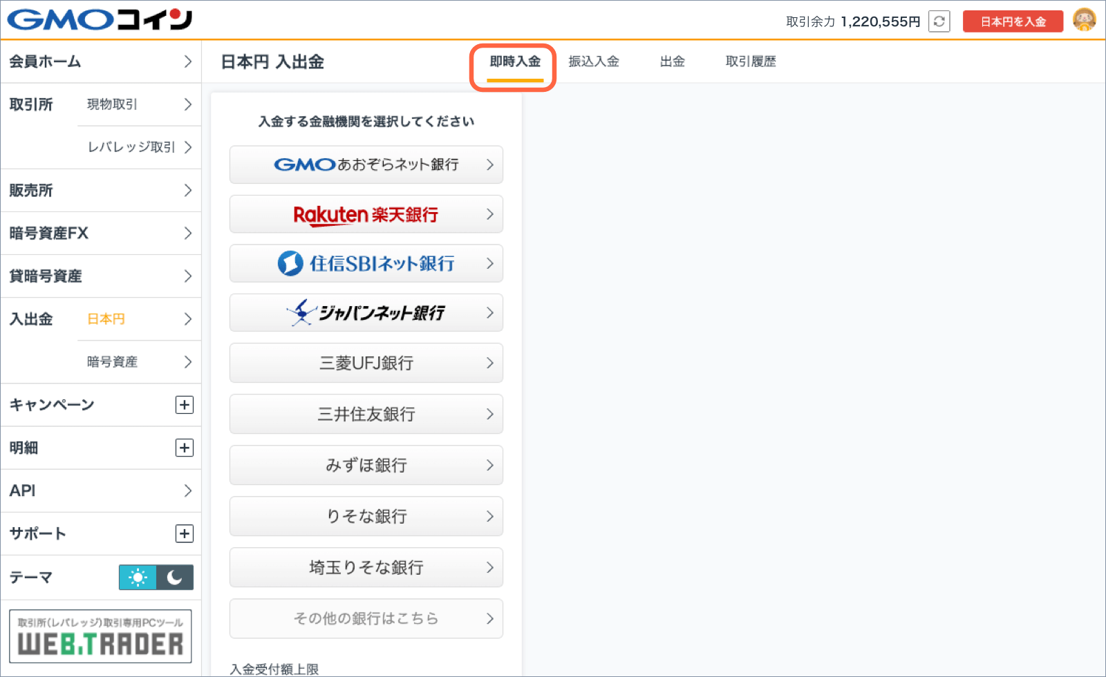Refresh the 取引余力 balance
1106x677 pixels.
click(x=939, y=21)
